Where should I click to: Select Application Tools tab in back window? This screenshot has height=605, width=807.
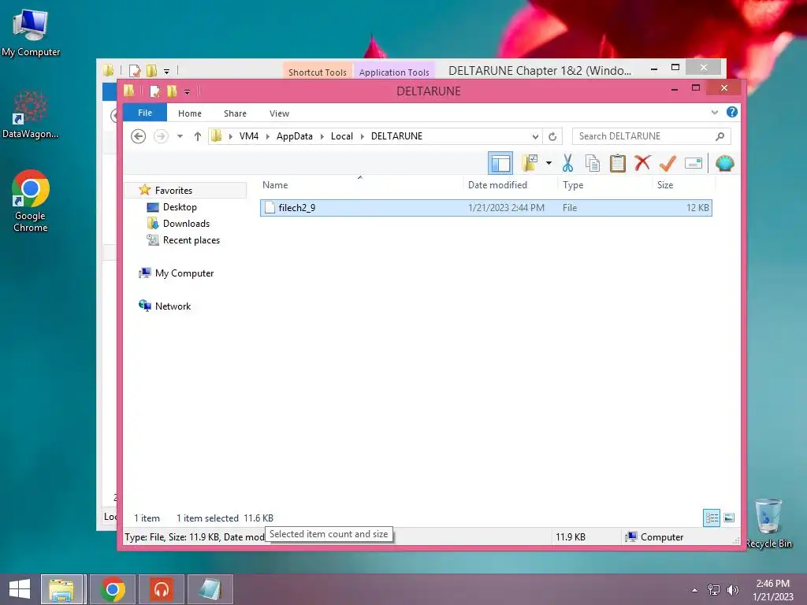click(x=394, y=72)
